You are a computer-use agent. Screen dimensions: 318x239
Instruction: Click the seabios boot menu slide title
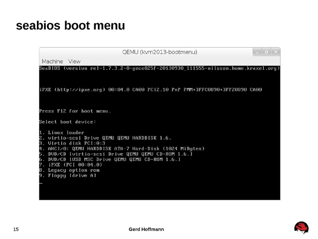(x=70, y=25)
